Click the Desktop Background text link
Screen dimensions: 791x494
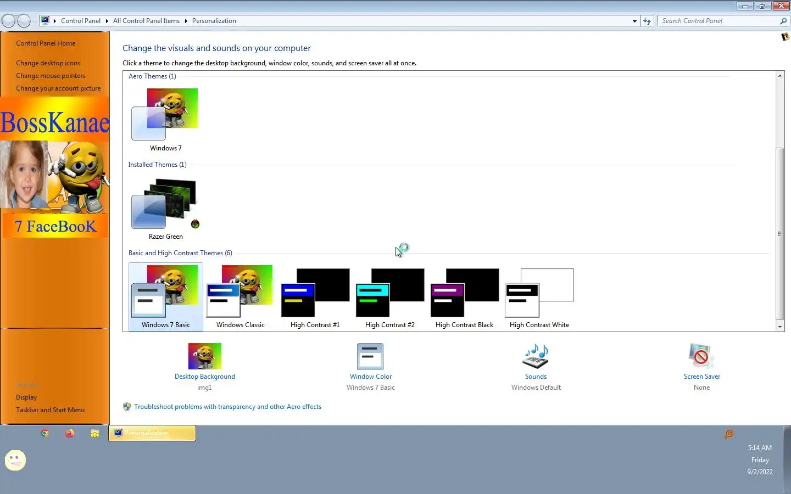coord(205,377)
